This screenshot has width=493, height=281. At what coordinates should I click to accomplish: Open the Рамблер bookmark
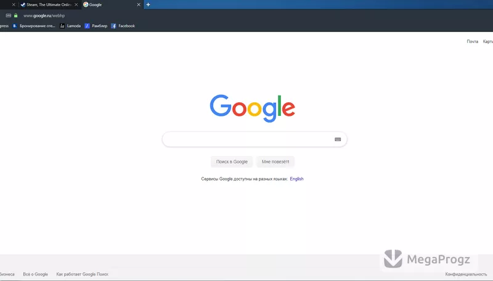[x=96, y=26]
